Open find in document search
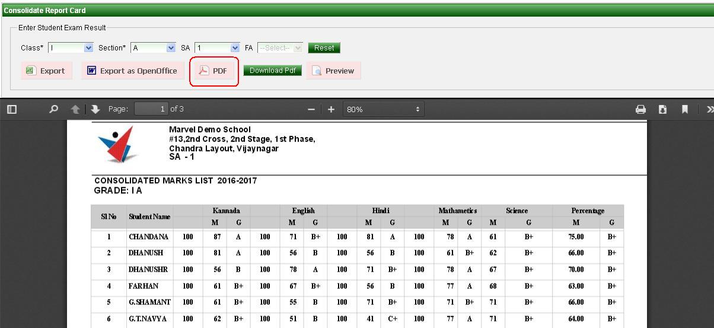The image size is (714, 328). click(x=54, y=109)
